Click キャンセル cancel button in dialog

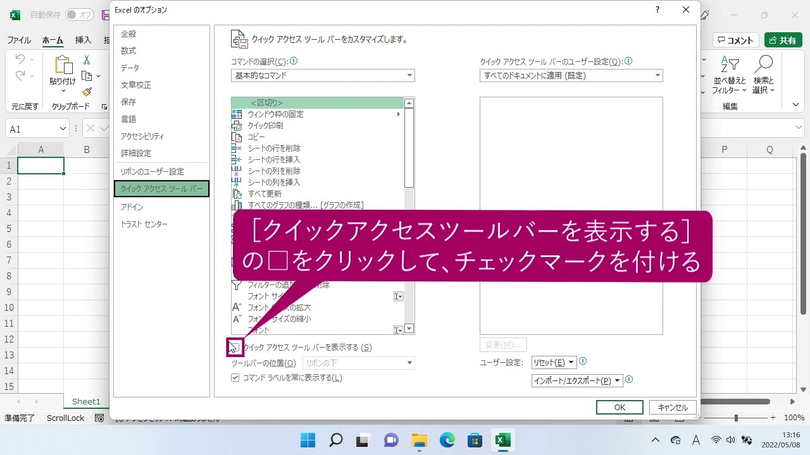pos(673,408)
